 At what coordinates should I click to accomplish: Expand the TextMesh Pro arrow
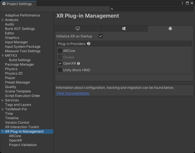(x=3, y=109)
